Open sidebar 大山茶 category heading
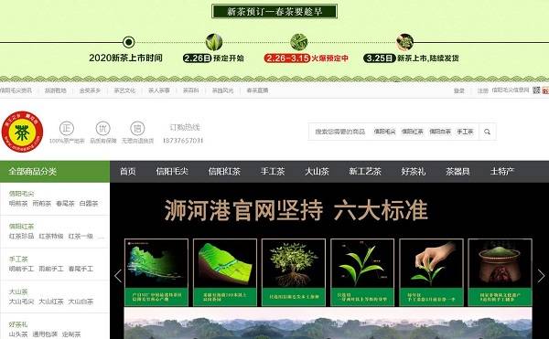Screen dimensions: 549x339 click(18, 291)
